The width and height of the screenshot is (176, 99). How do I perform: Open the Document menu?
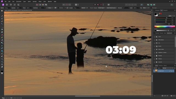[x=19, y=2]
